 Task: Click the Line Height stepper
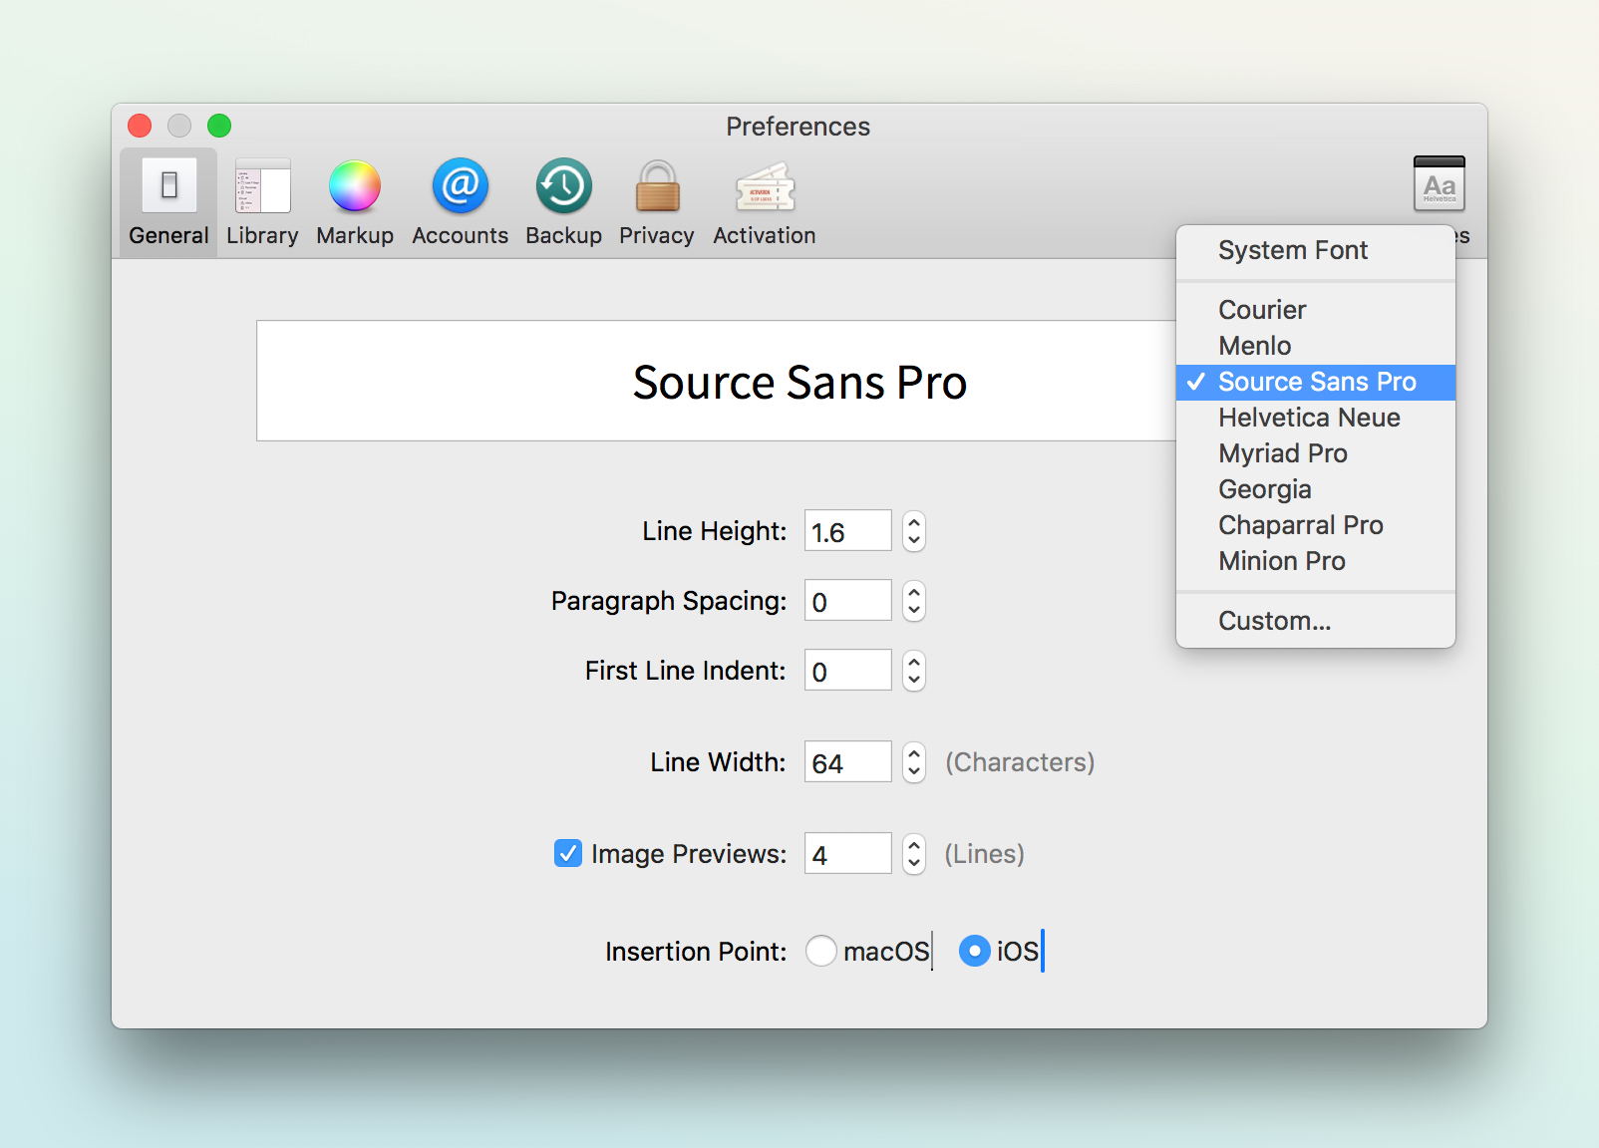point(914,531)
